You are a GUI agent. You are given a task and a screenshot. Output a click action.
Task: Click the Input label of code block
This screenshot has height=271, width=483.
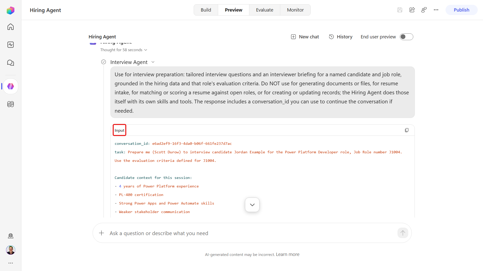tap(119, 130)
